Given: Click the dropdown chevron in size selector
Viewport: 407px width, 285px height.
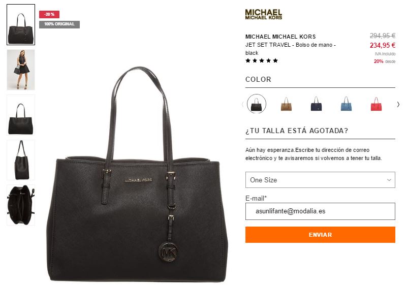Looking at the screenshot, I should coord(389,180).
